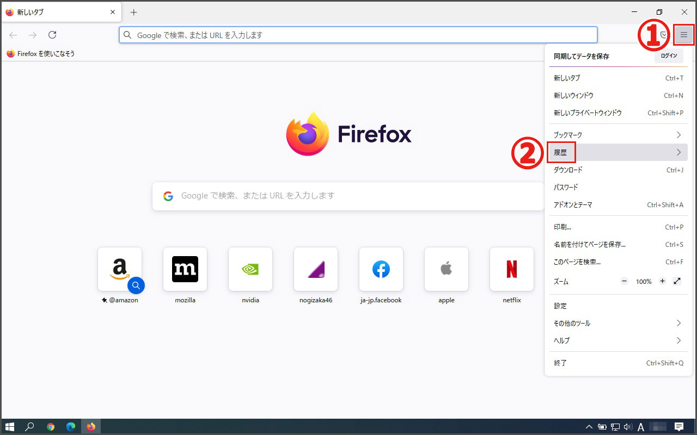Select 新しいウィンドウ menu item
Image resolution: width=697 pixels, height=435 pixels.
click(618, 95)
